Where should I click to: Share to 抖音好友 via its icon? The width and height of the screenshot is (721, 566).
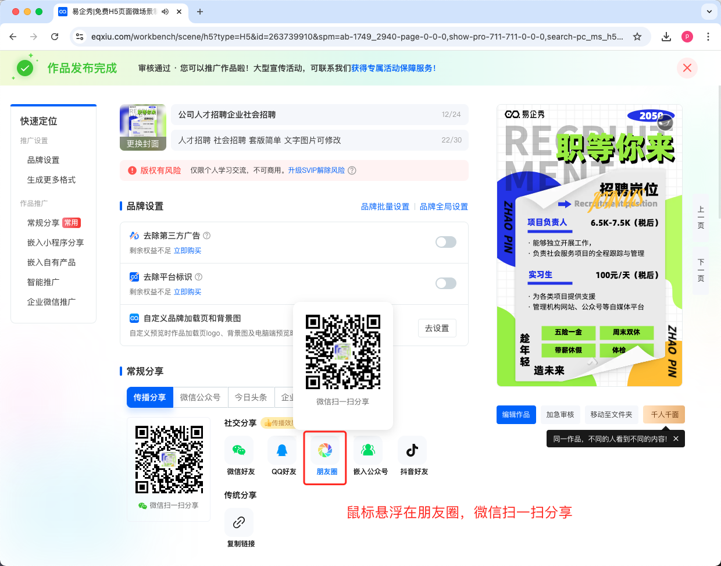(x=412, y=450)
